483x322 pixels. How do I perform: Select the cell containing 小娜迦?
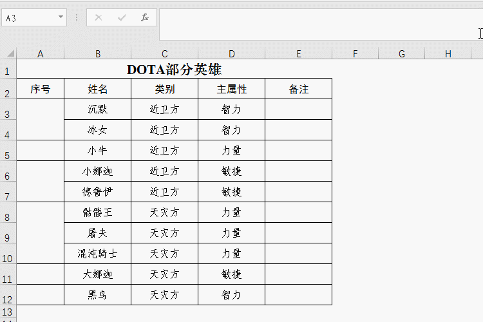98,171
